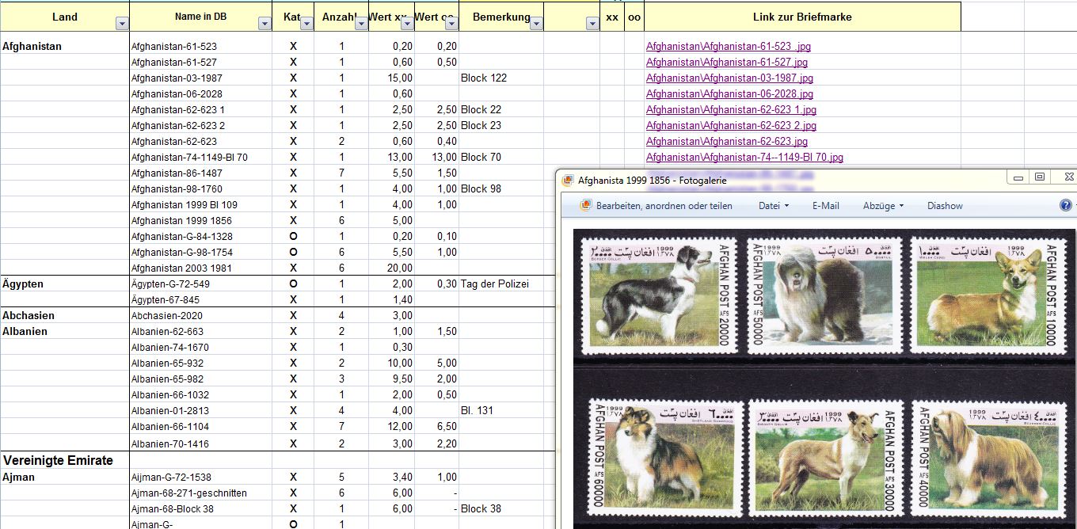The width and height of the screenshot is (1077, 529).
Task: Maximize the Fotogalerie window
Action: point(1040,177)
